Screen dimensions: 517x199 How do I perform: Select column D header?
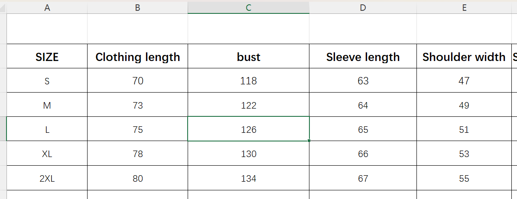pos(363,7)
